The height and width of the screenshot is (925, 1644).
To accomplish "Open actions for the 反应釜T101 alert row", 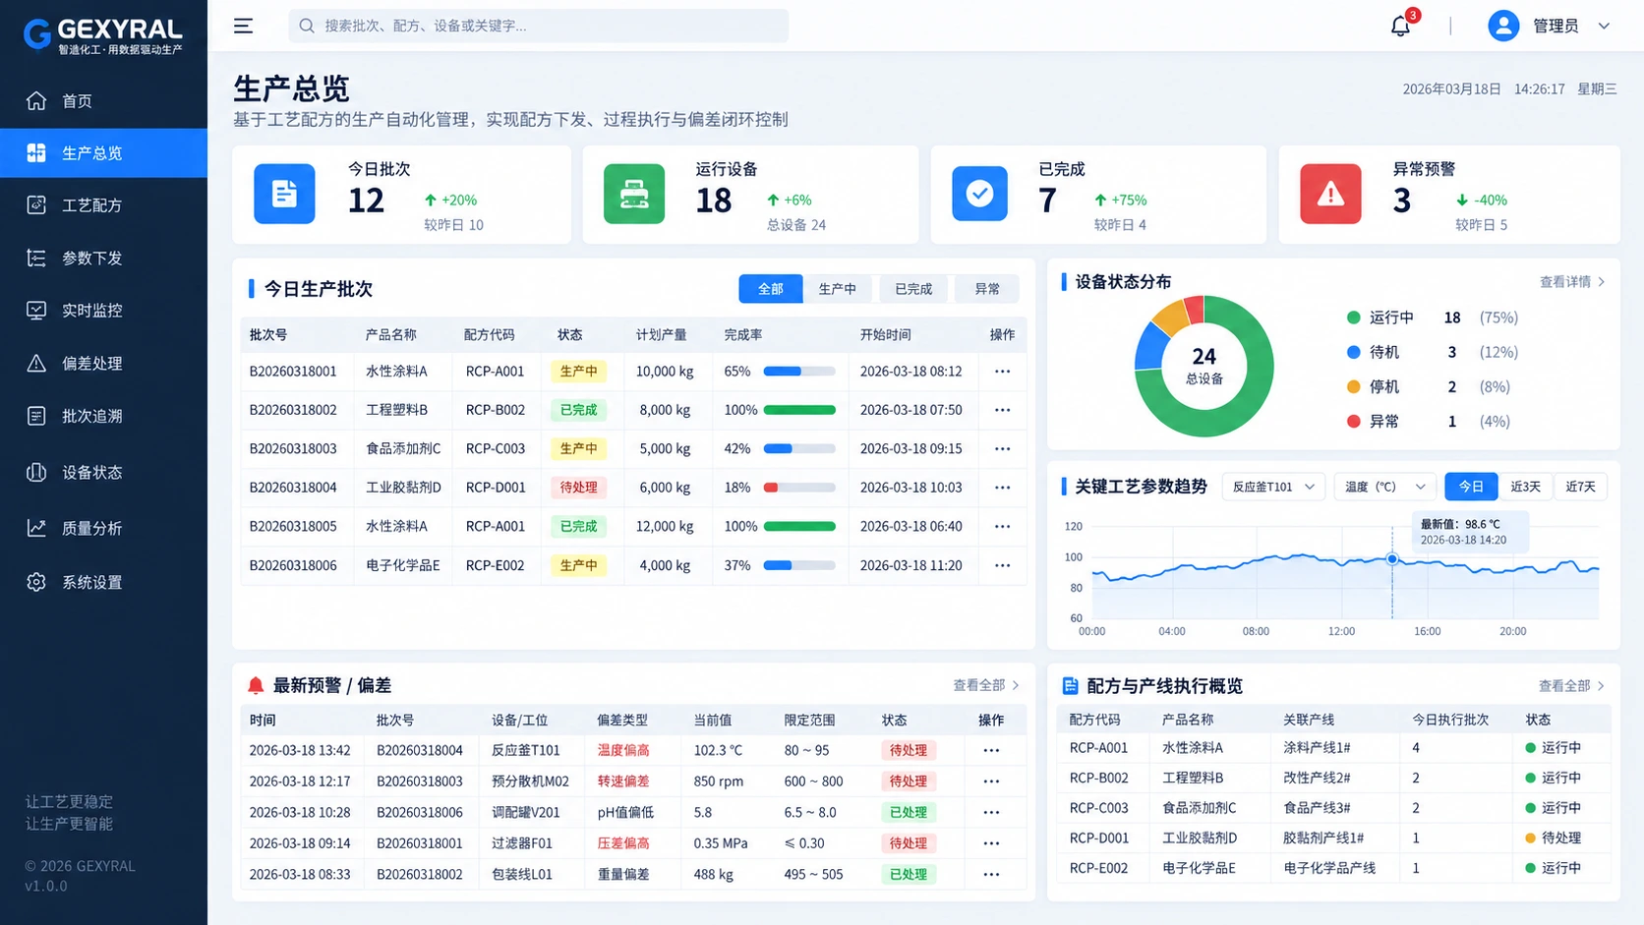I will click(991, 750).
